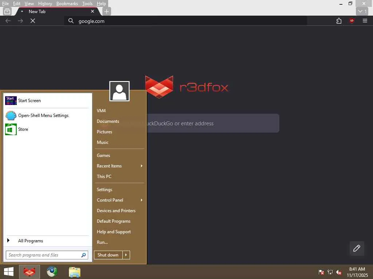Click the search magnifier in address bar
The image size is (373, 279).
pos(71,21)
